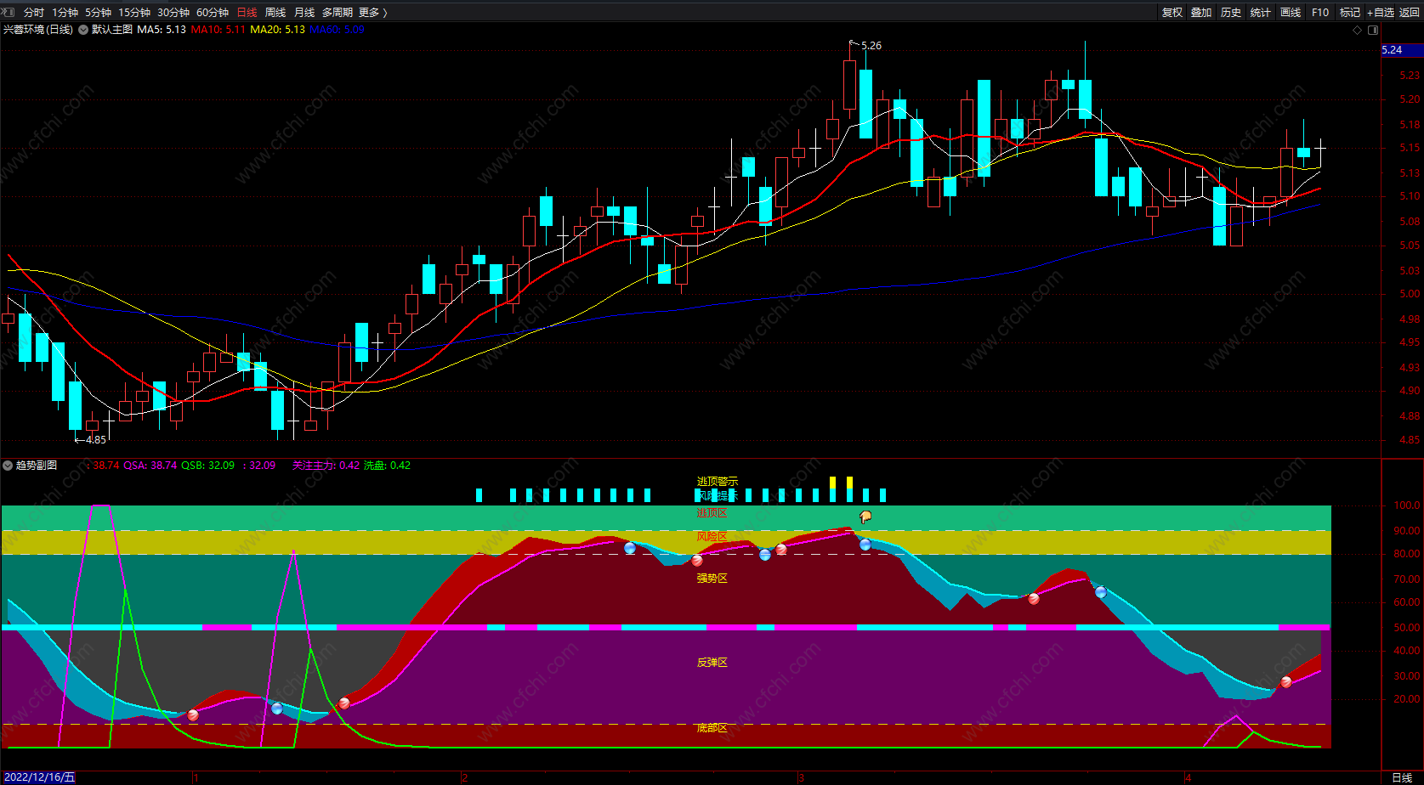Click the MA5: 5.13 label
The width and height of the screenshot is (1424, 785).
pos(162,30)
